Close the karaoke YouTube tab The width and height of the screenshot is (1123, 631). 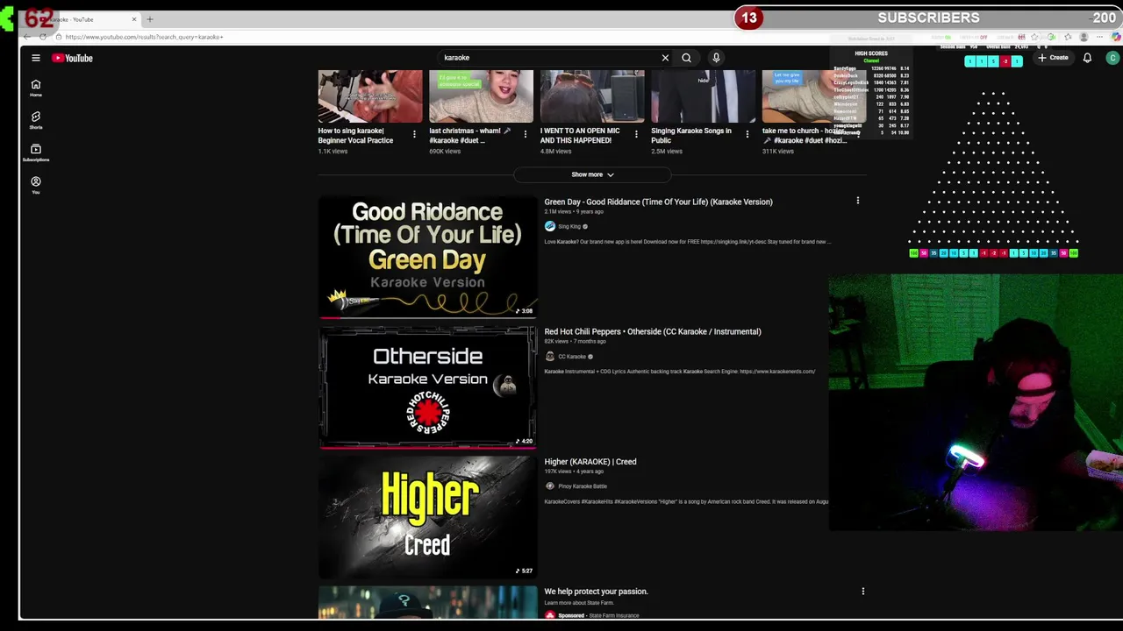(x=134, y=19)
